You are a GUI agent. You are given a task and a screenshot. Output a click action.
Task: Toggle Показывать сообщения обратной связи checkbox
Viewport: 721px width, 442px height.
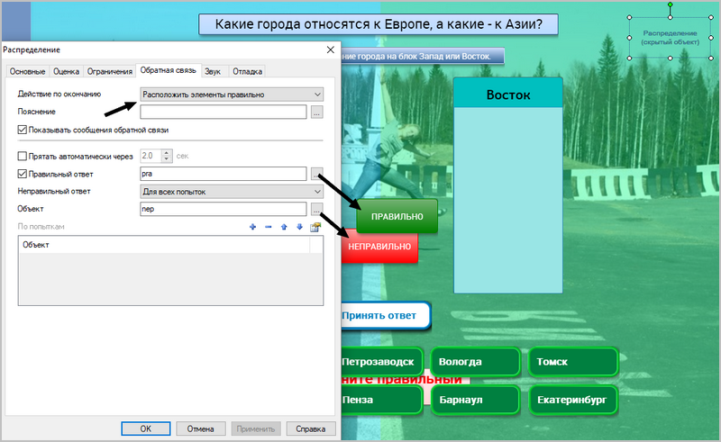coord(22,130)
